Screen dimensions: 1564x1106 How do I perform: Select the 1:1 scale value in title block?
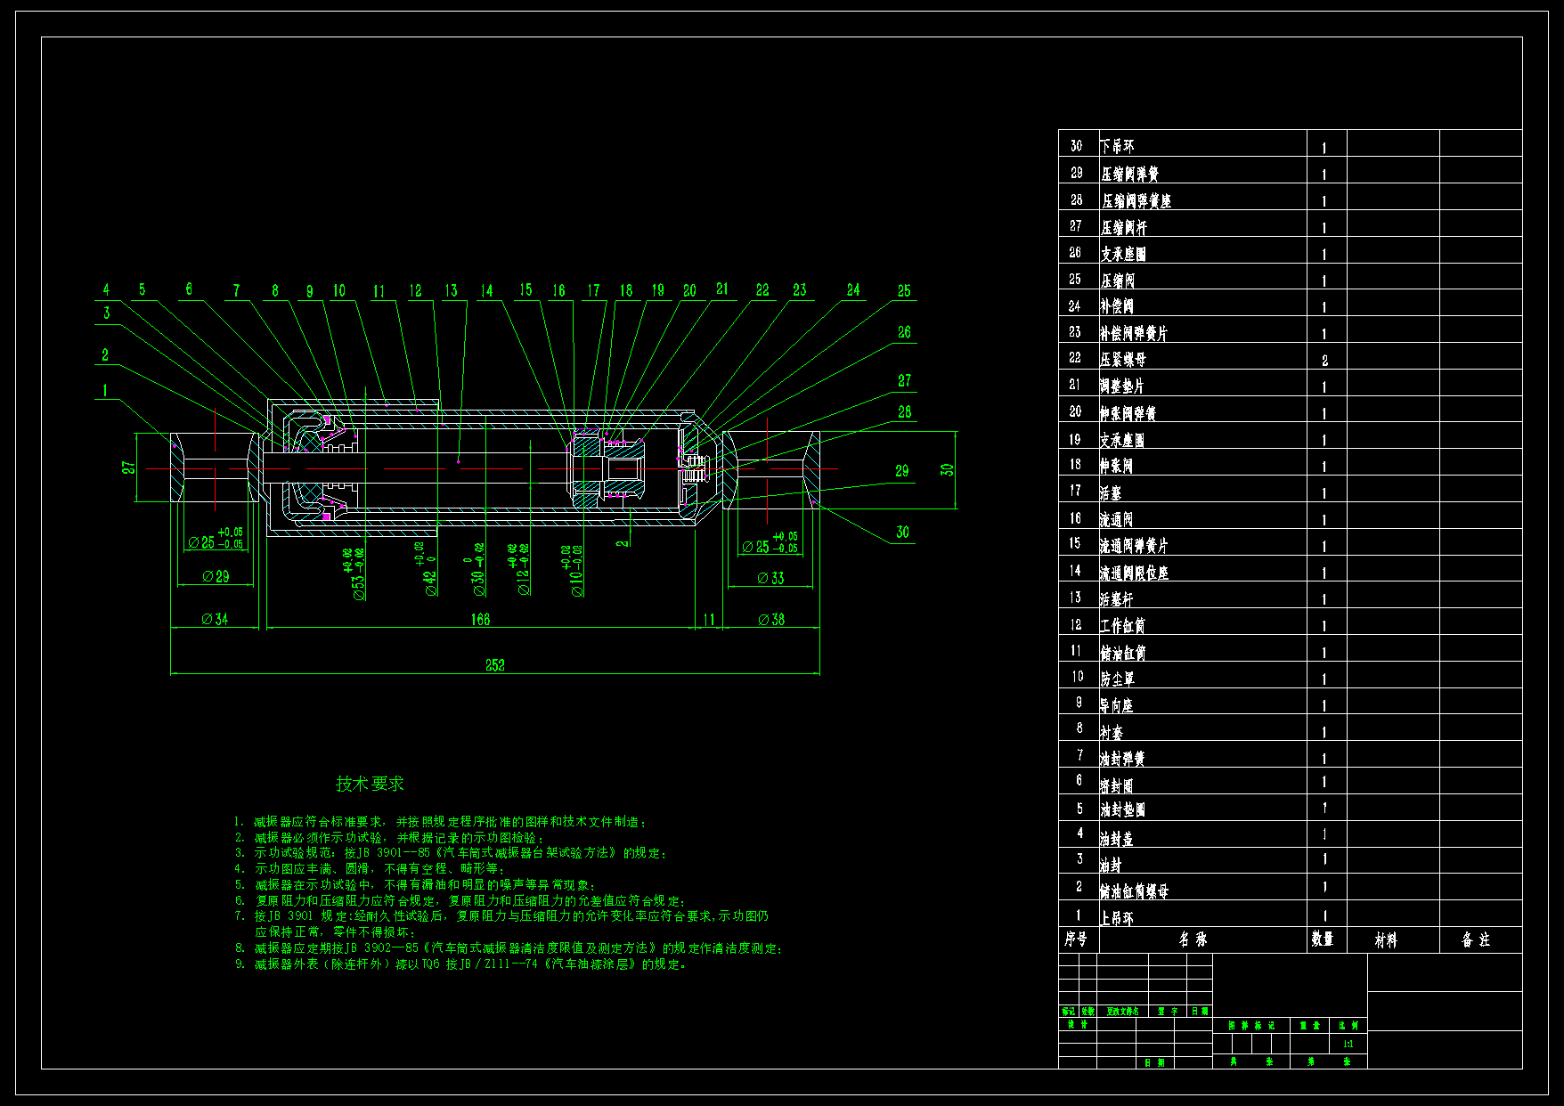tap(1348, 1044)
